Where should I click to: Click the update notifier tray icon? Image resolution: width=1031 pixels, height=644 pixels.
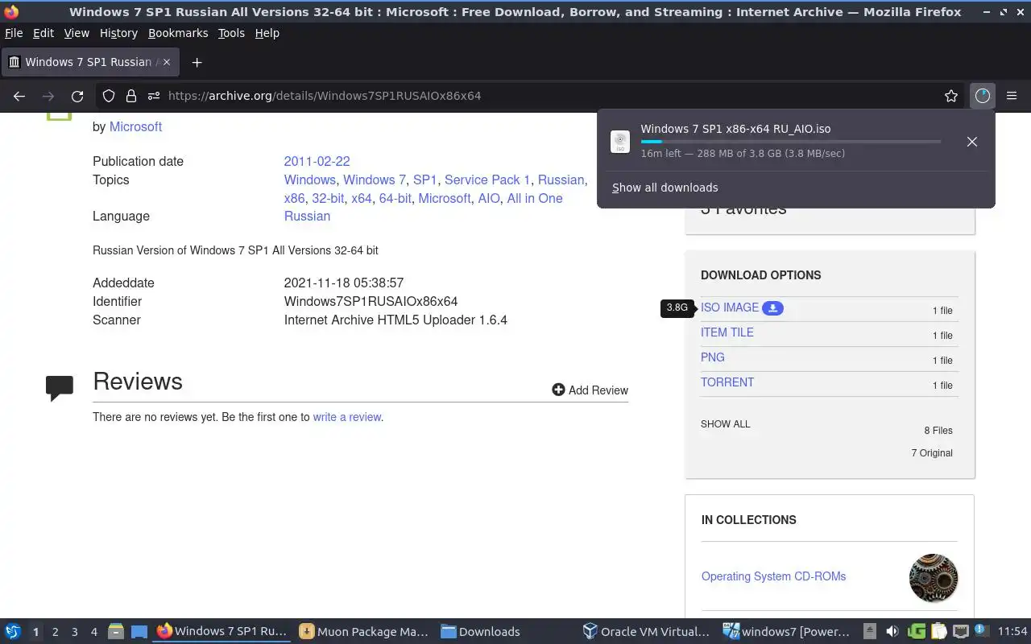[981, 630]
